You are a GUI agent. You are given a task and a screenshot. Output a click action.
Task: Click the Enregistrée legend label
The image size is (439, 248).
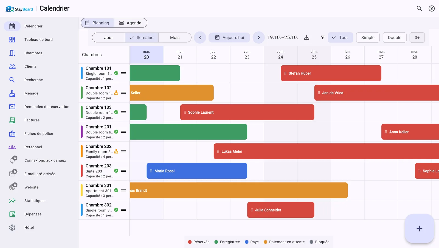[230, 242]
